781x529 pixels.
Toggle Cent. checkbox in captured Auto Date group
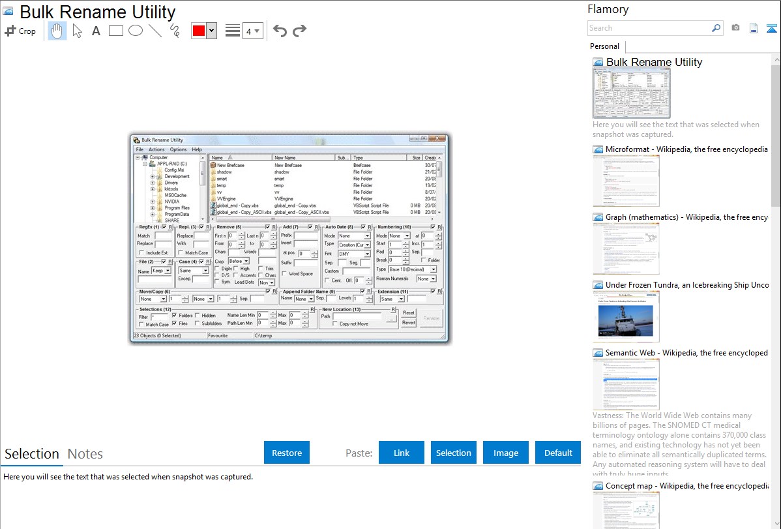pyautogui.click(x=327, y=280)
